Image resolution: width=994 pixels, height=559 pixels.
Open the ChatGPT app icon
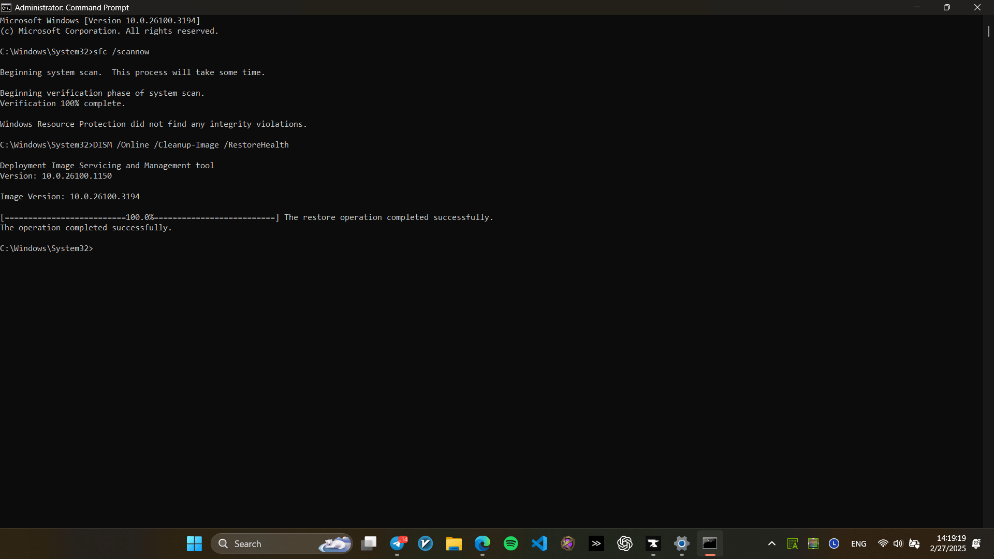[x=625, y=543]
